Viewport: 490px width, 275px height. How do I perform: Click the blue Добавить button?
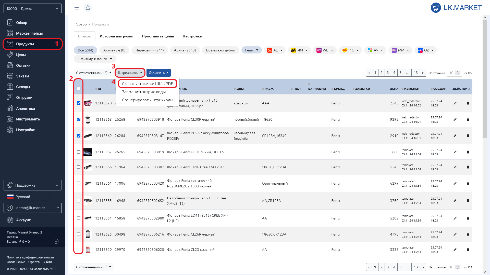[158, 73]
